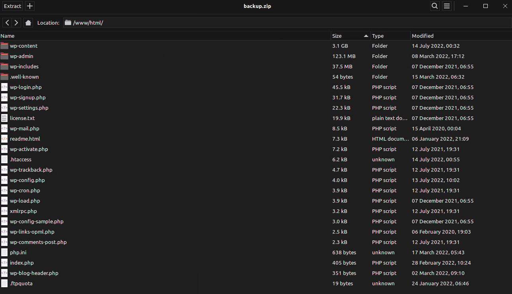
Task: Sort by the Name column header
Action: click(x=165, y=36)
